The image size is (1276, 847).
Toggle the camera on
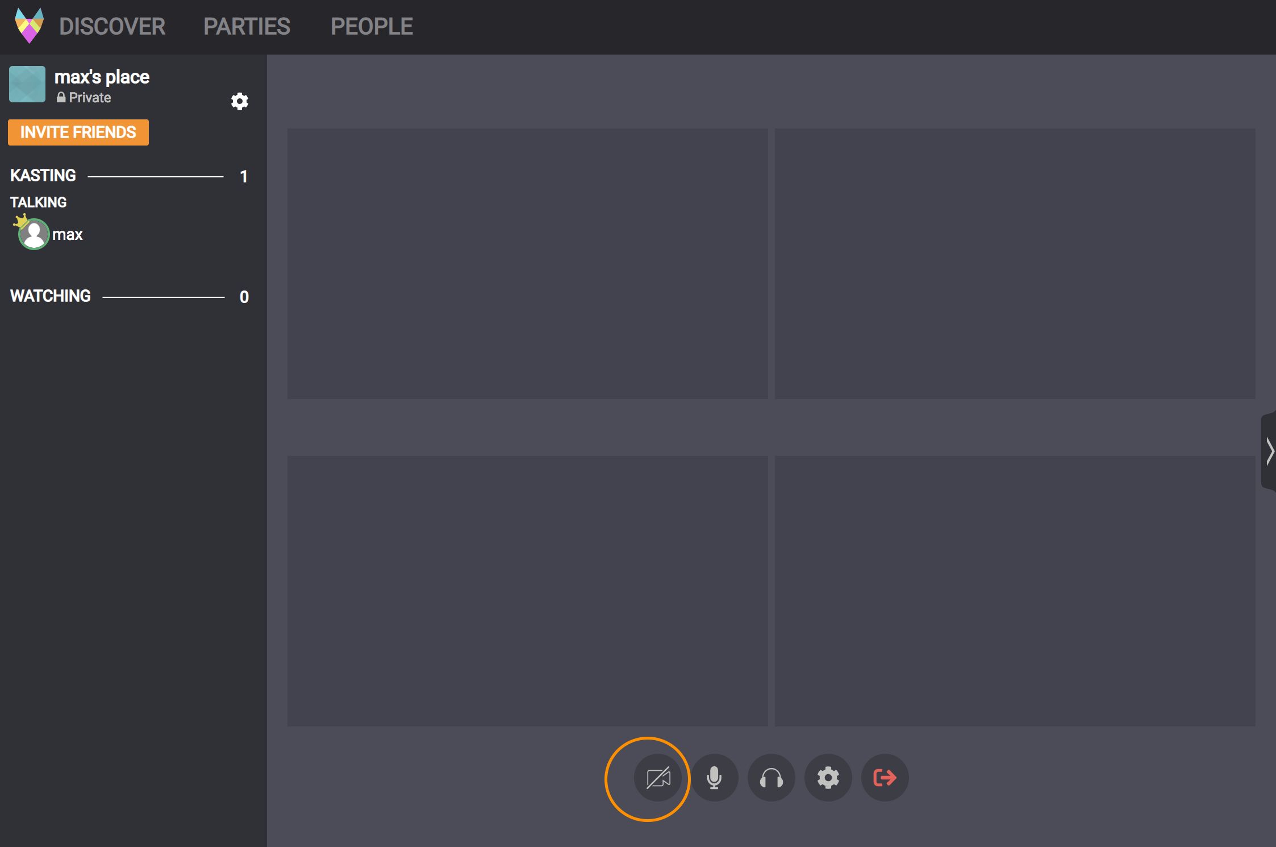click(658, 778)
